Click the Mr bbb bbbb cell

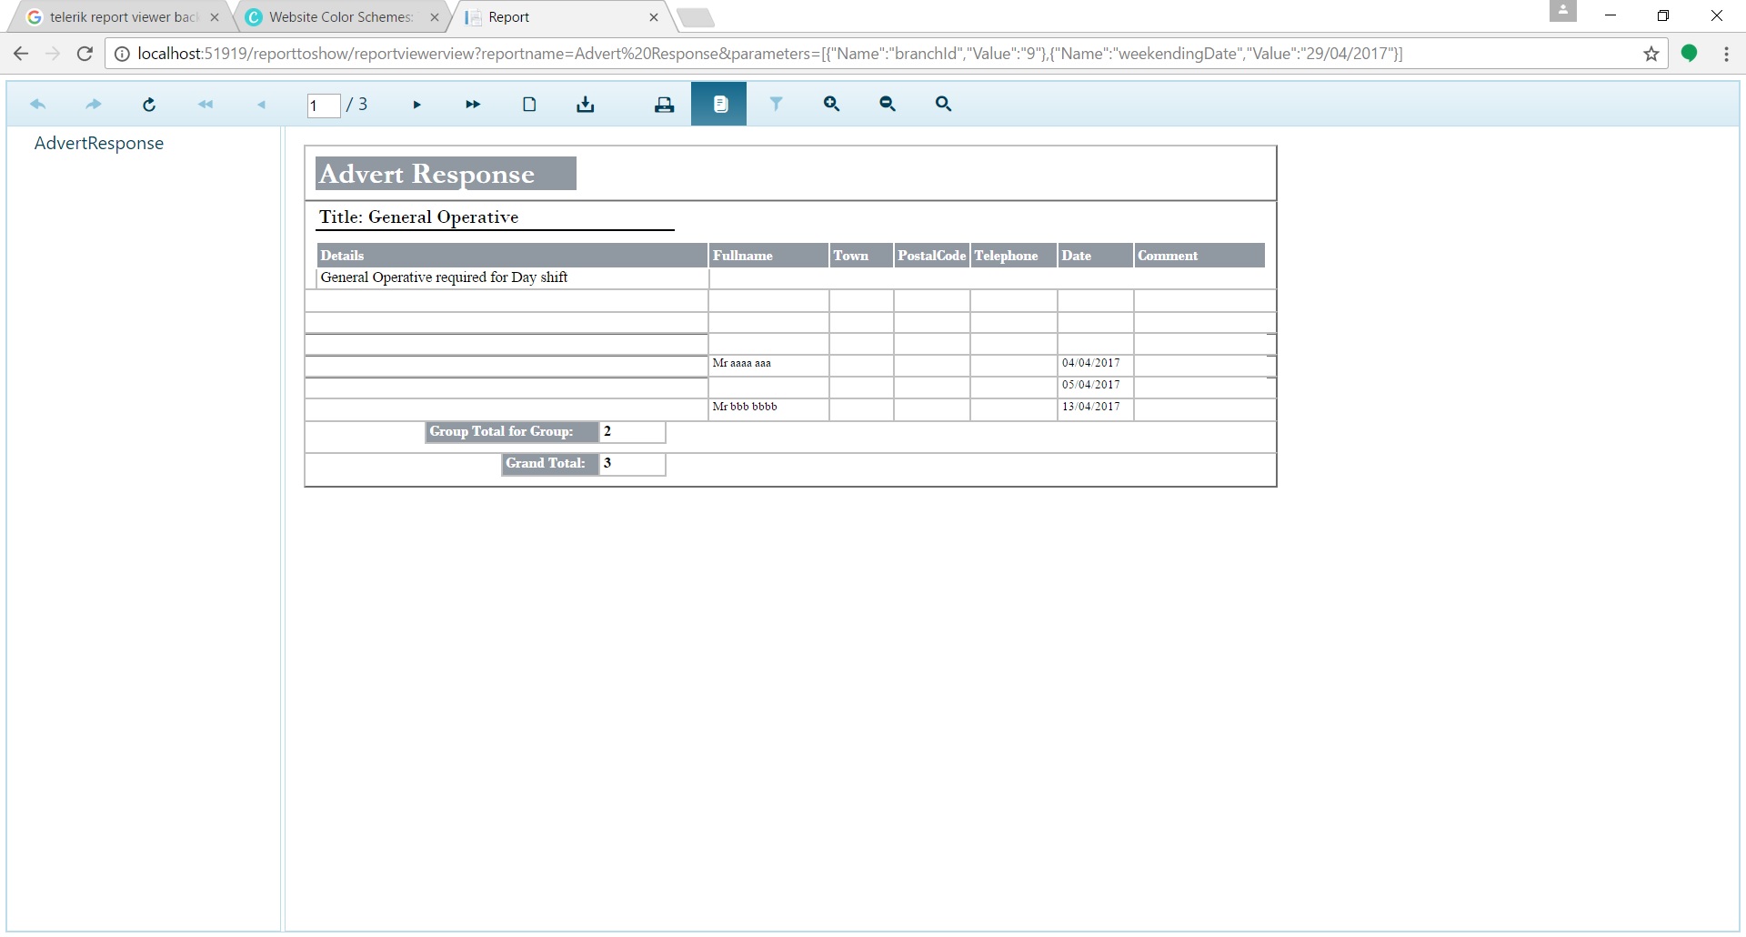768,409
